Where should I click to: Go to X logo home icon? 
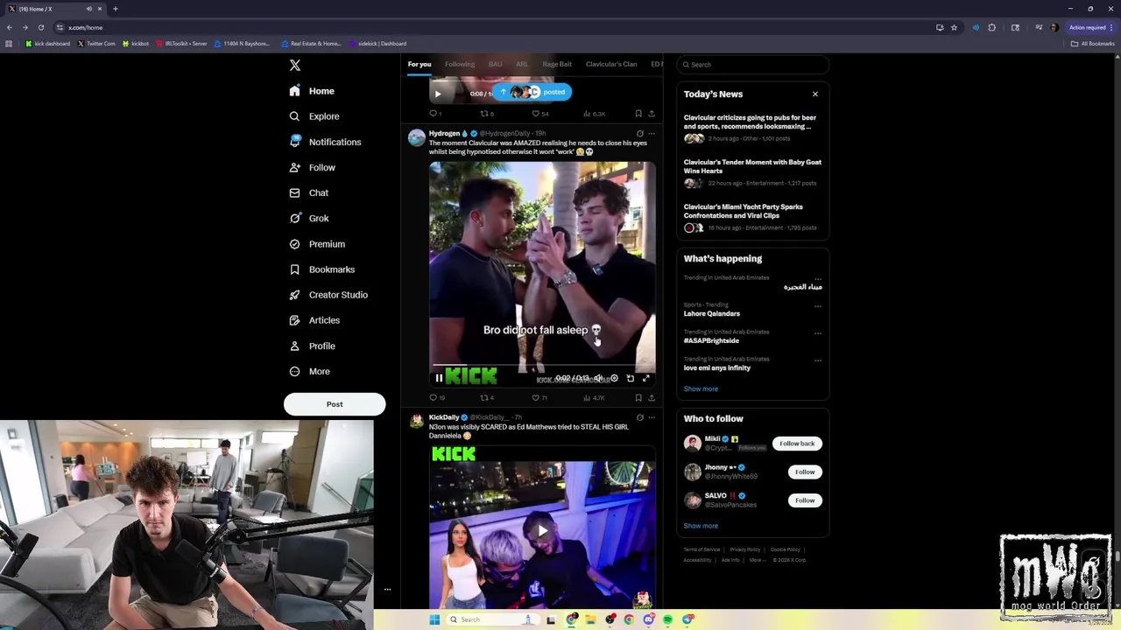point(295,66)
